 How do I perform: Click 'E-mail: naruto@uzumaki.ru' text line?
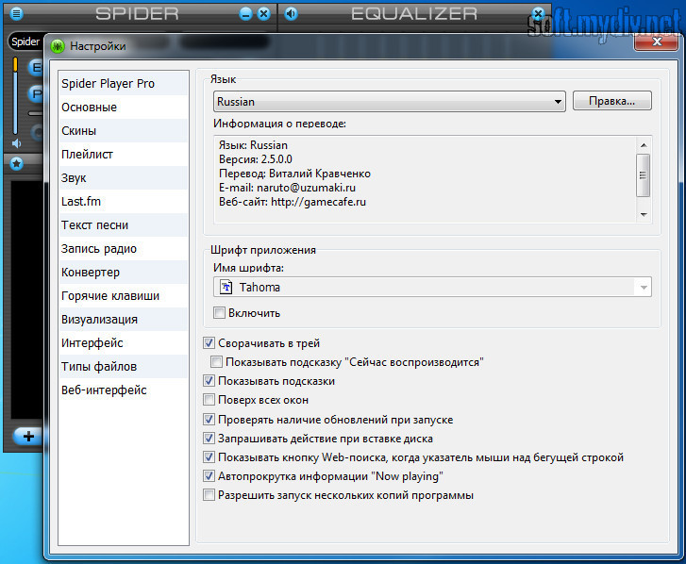point(287,188)
